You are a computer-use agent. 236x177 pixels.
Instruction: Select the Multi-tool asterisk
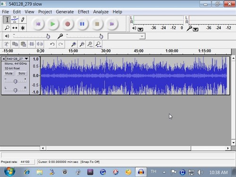tap(23, 28)
